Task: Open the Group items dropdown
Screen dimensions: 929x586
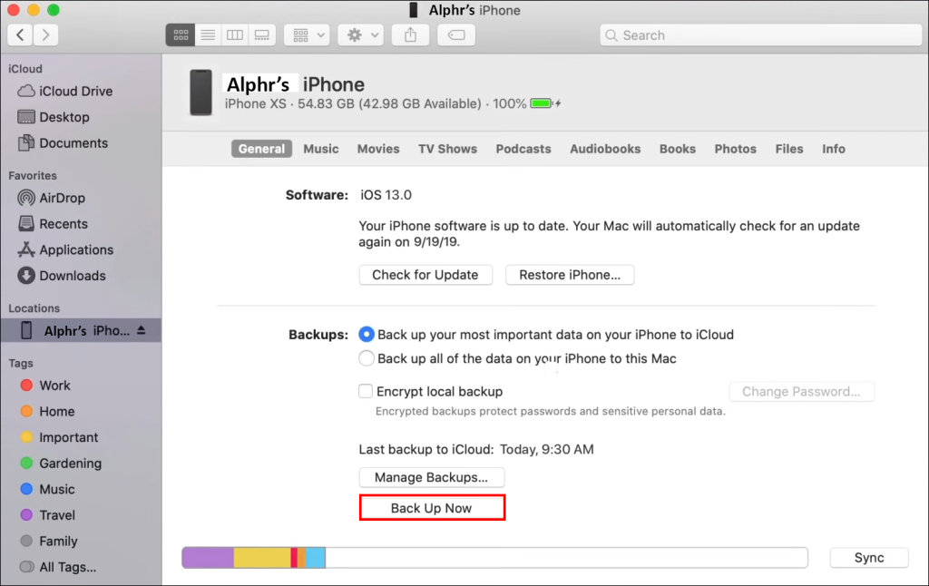Action: [307, 34]
